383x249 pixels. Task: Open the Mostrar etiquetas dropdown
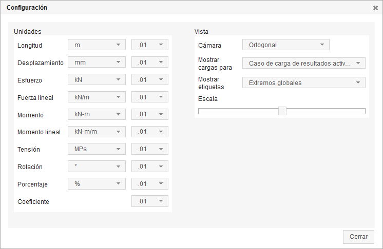(x=303, y=82)
